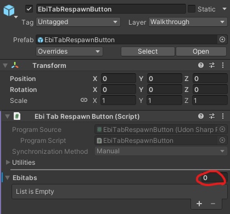The width and height of the screenshot is (230, 214).
Task: Edit the EbiTabRespawnButton object name field
Action: click(111, 9)
